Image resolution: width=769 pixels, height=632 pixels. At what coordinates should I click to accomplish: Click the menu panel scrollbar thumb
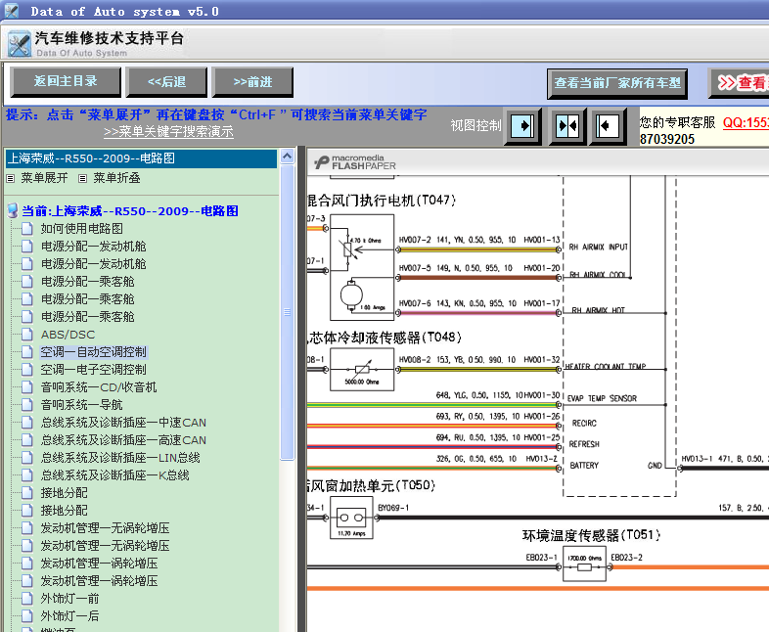[x=288, y=312]
